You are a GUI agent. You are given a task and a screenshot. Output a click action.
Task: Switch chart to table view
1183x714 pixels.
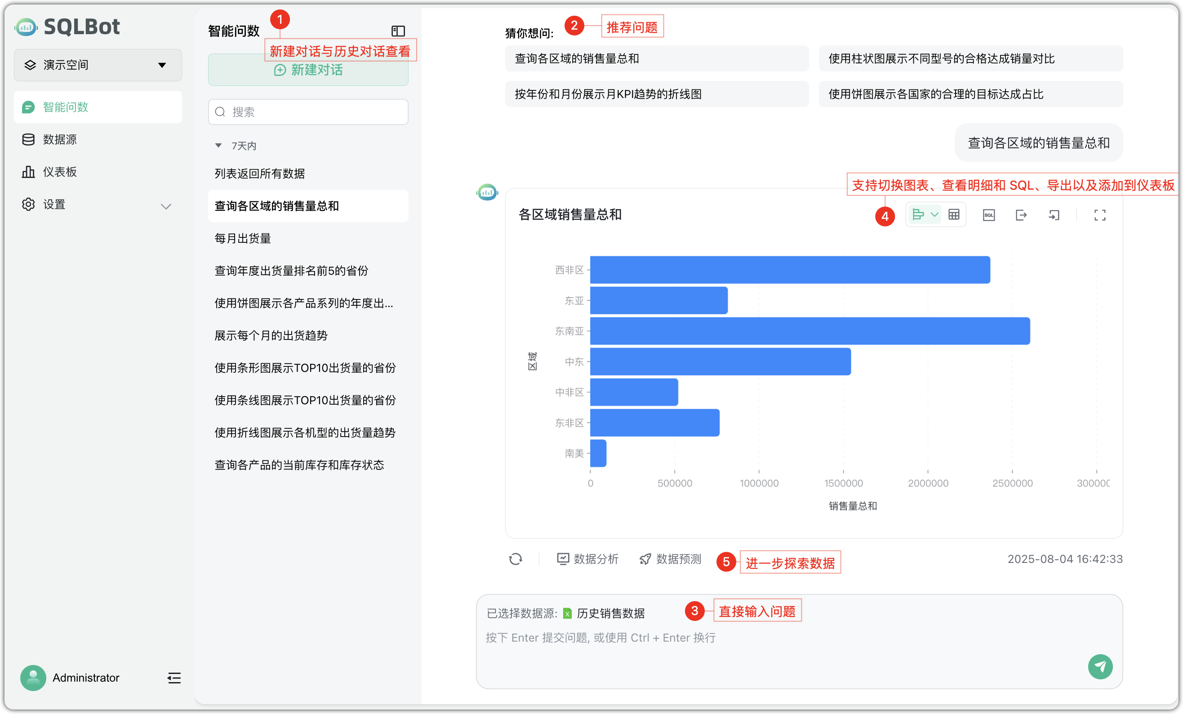click(x=954, y=214)
